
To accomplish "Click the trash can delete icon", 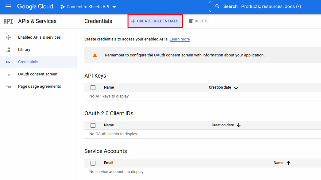I will pos(191,21).
